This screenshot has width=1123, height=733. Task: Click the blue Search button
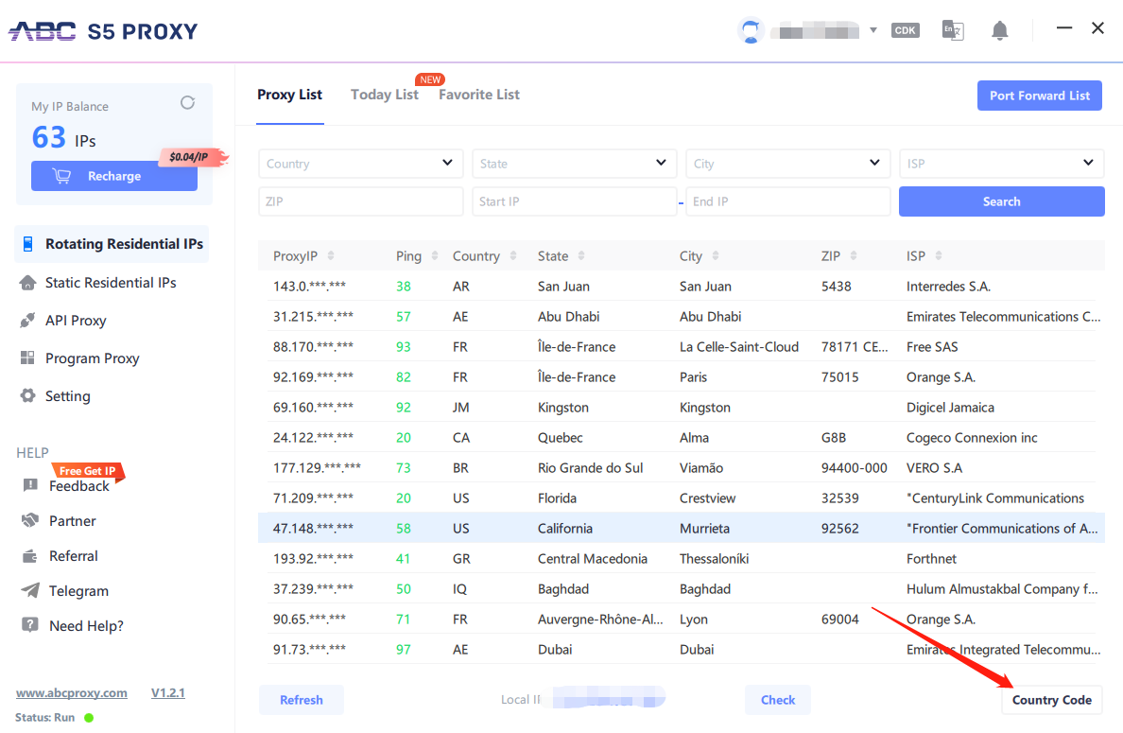pos(1001,201)
